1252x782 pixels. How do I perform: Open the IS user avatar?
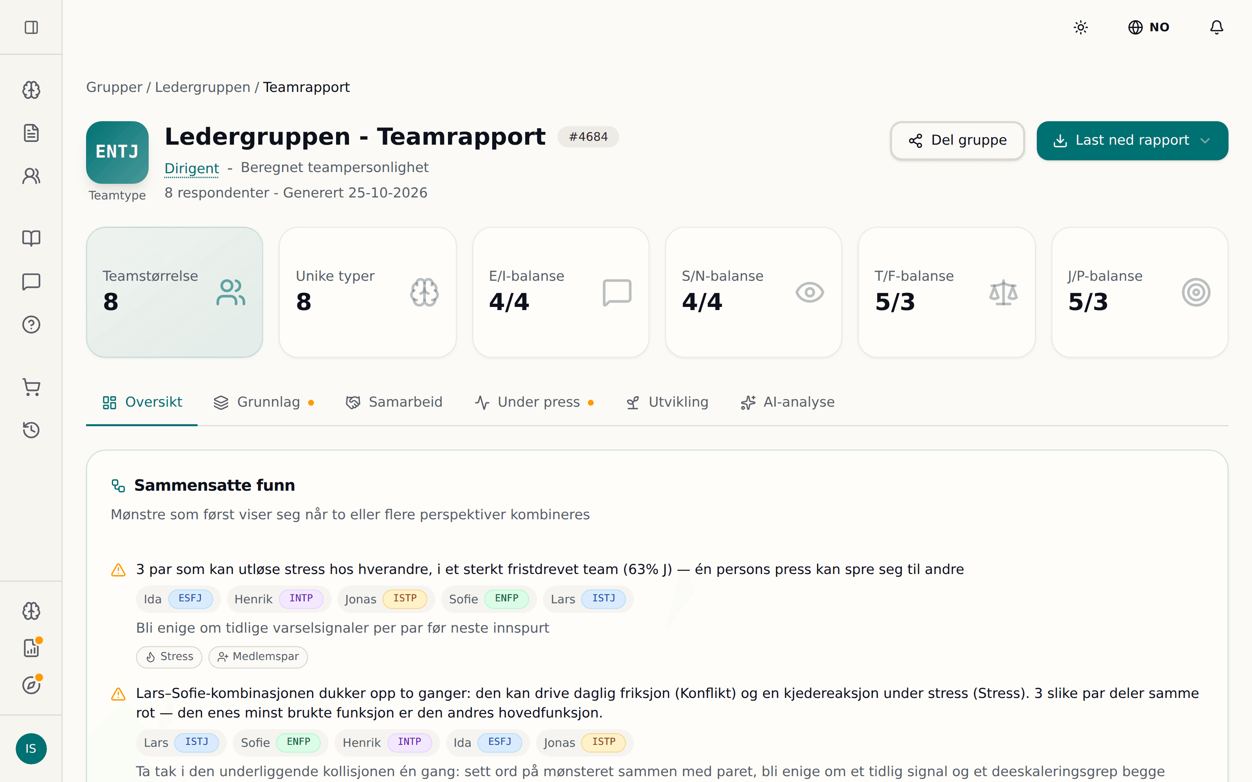tap(31, 748)
